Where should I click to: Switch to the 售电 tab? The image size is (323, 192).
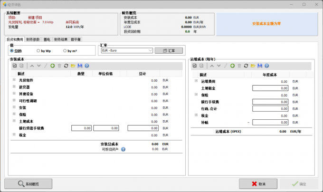47,39
